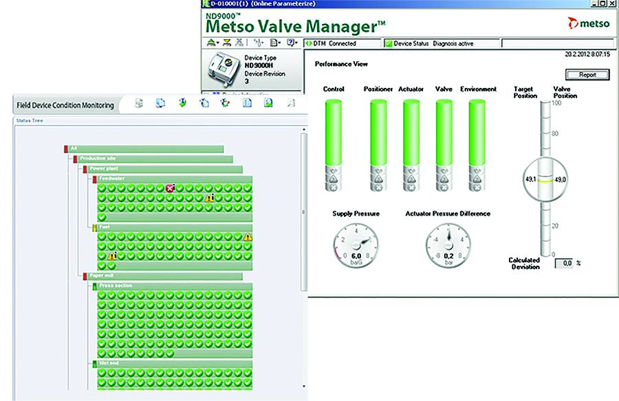This screenshot has height=401, width=619.
Task: Click the DTM Connected status indicator
Action: pyautogui.click(x=310, y=43)
